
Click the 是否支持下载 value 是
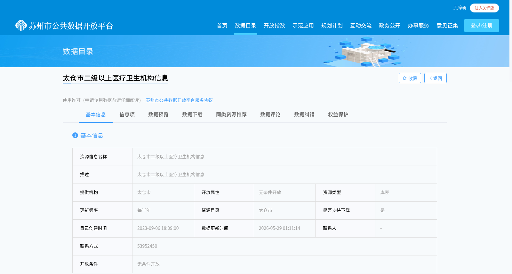pyautogui.click(x=382, y=210)
